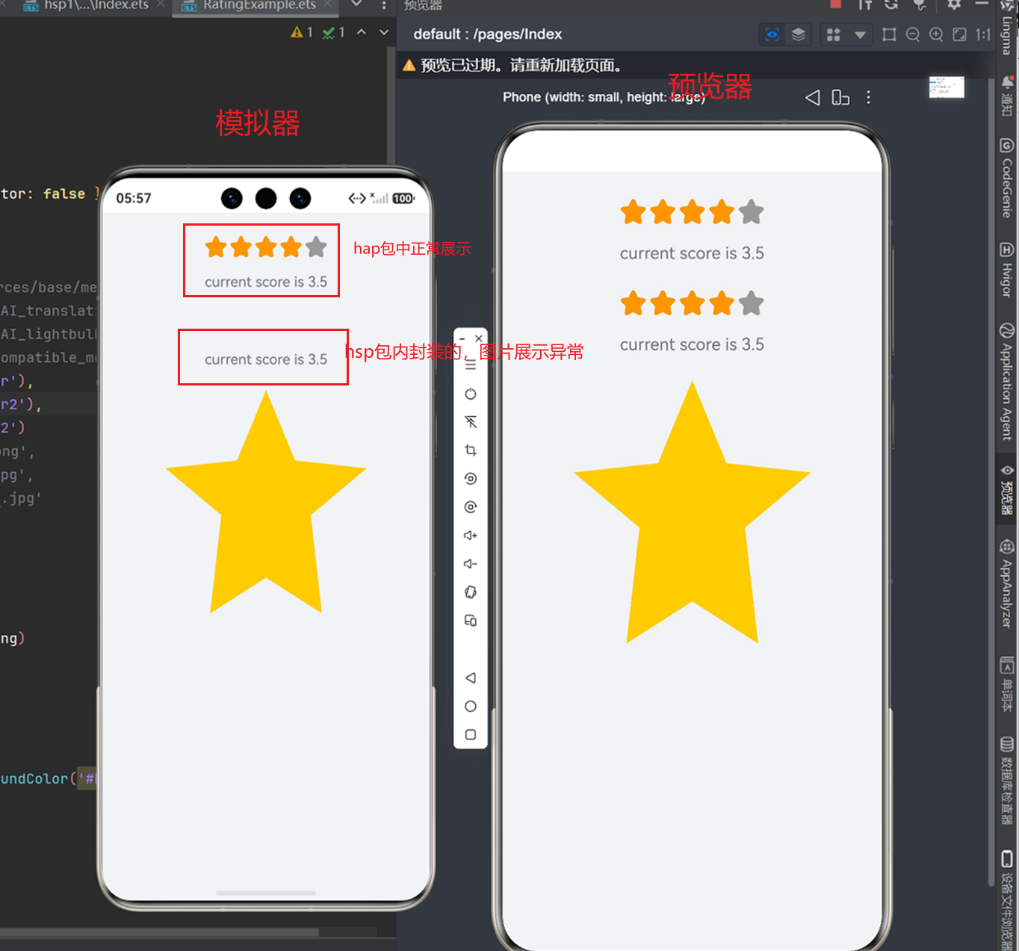Decrease emulator volume with speaker minus icon
Screen dimensions: 1019x951
point(471,564)
